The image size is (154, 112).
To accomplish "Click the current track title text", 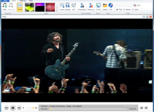I will 61,106.
